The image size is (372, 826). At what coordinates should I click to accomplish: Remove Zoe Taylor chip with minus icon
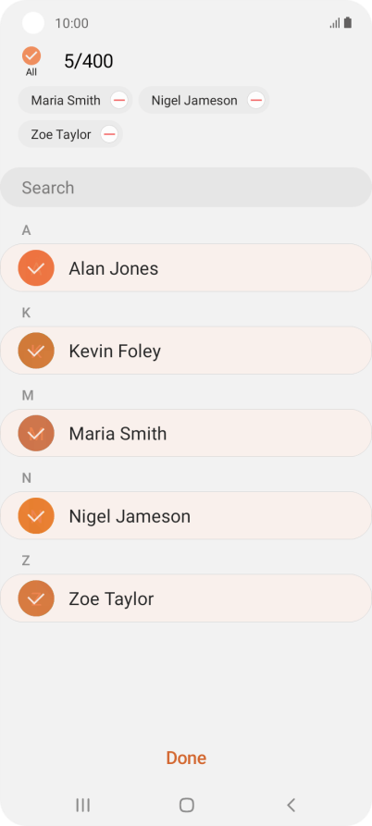coord(109,134)
